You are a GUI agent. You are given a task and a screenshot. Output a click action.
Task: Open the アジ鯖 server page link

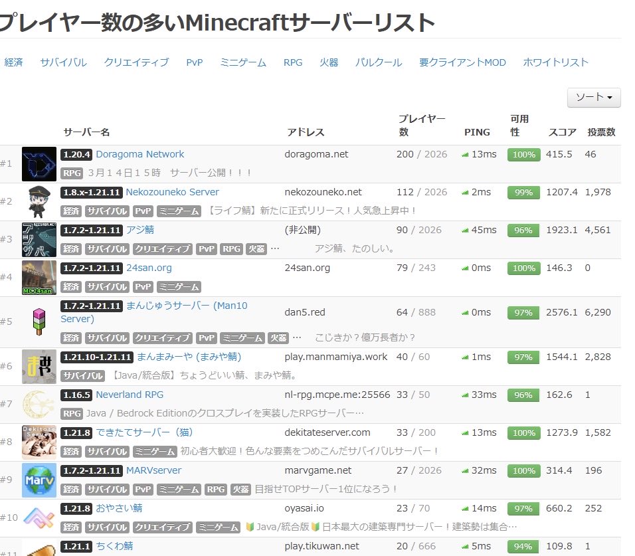(140, 230)
